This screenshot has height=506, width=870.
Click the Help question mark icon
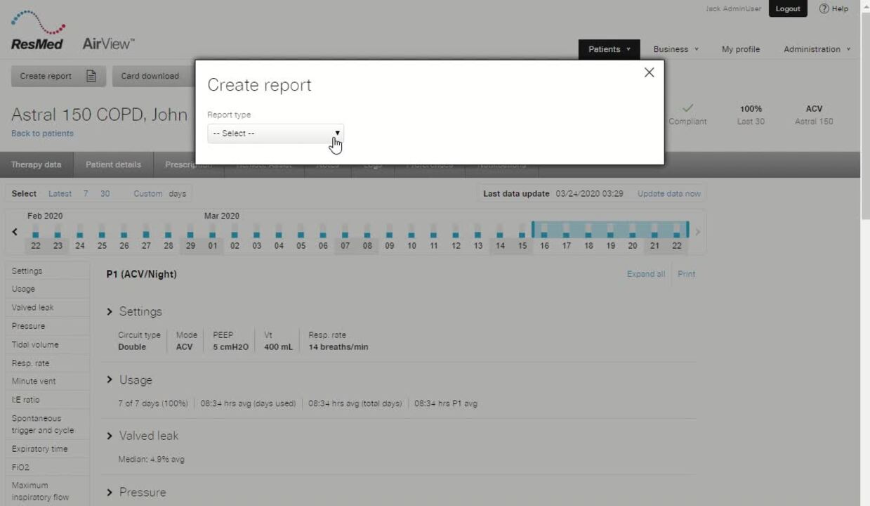[x=824, y=9]
